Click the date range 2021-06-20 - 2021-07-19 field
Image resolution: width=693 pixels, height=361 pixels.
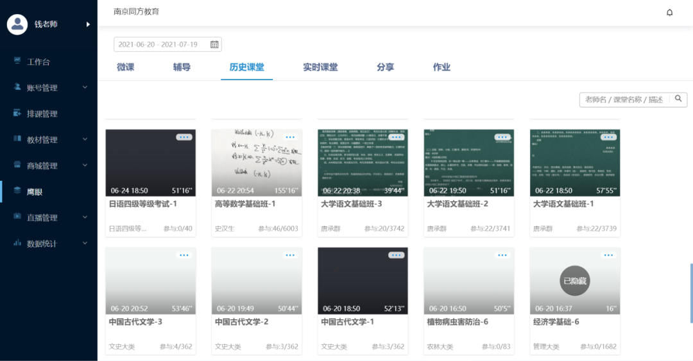click(x=167, y=44)
